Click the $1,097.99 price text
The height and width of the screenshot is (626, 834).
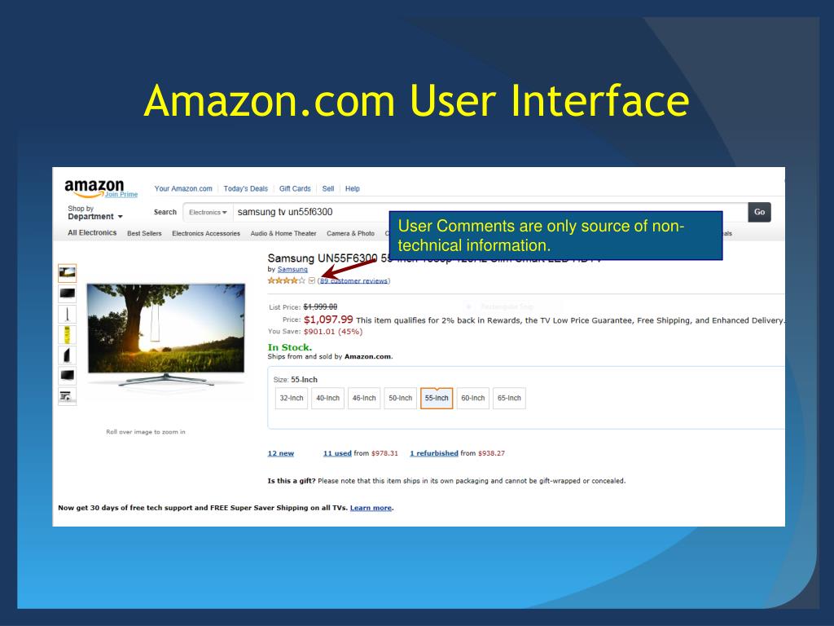[x=328, y=320]
